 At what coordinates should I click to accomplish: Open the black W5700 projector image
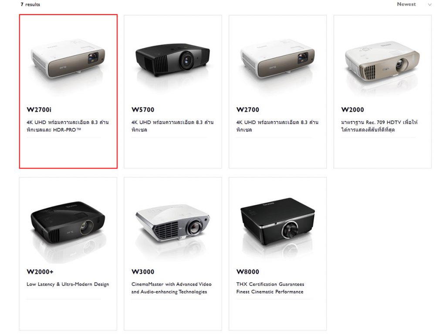172,59
